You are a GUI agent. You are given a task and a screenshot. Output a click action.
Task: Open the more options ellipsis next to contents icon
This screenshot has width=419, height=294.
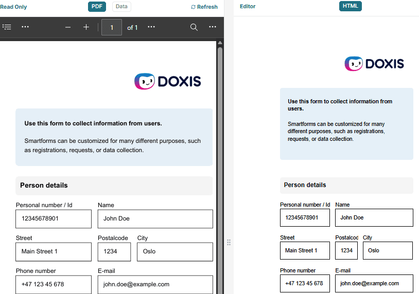(25, 27)
